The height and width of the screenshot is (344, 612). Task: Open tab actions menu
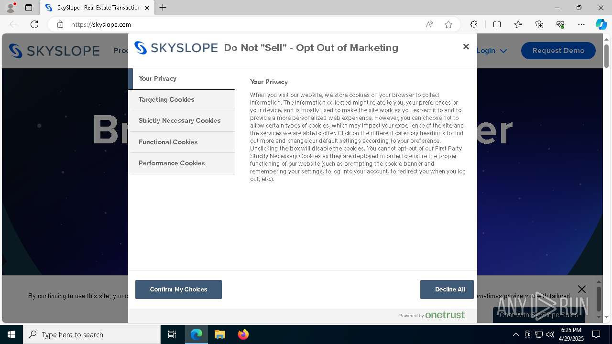[29, 8]
